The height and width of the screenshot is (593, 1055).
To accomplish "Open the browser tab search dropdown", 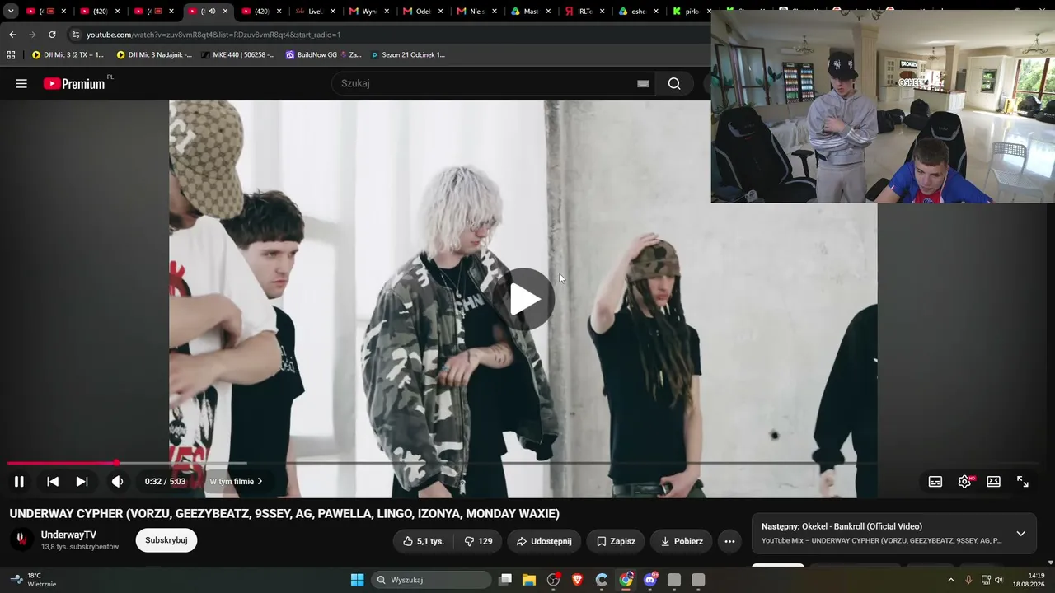I will pos(11,12).
